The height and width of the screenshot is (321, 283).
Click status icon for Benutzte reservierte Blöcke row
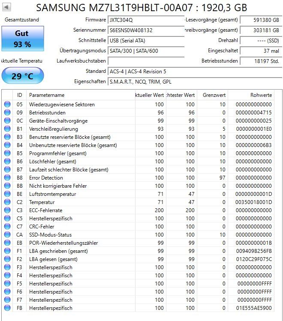click(x=7, y=137)
